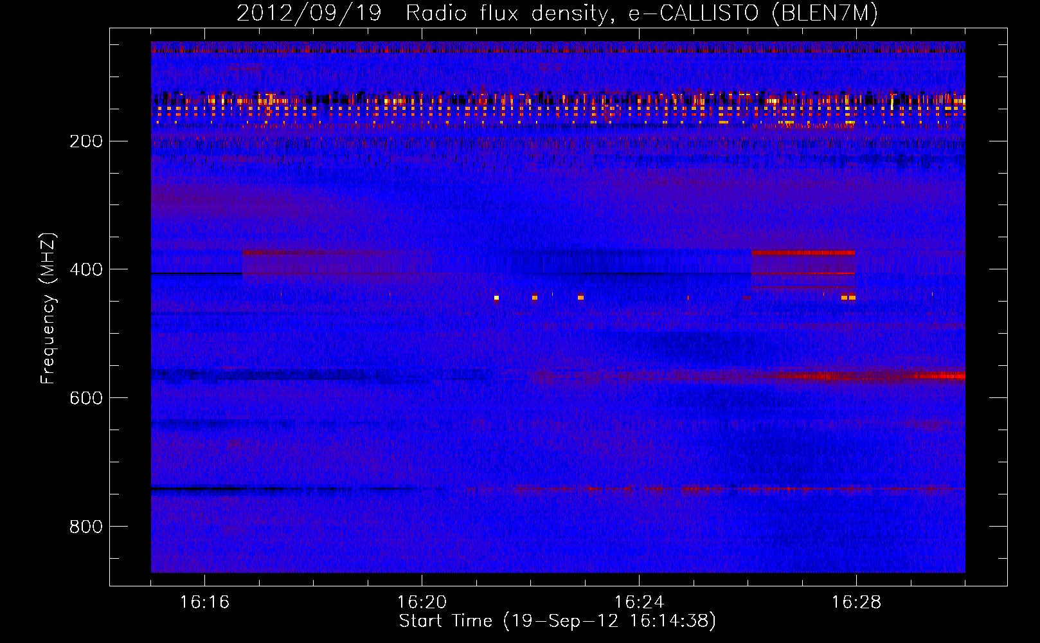Click the 600 frequency tick label
Viewport: 1040px width, 643px height.
pos(86,398)
